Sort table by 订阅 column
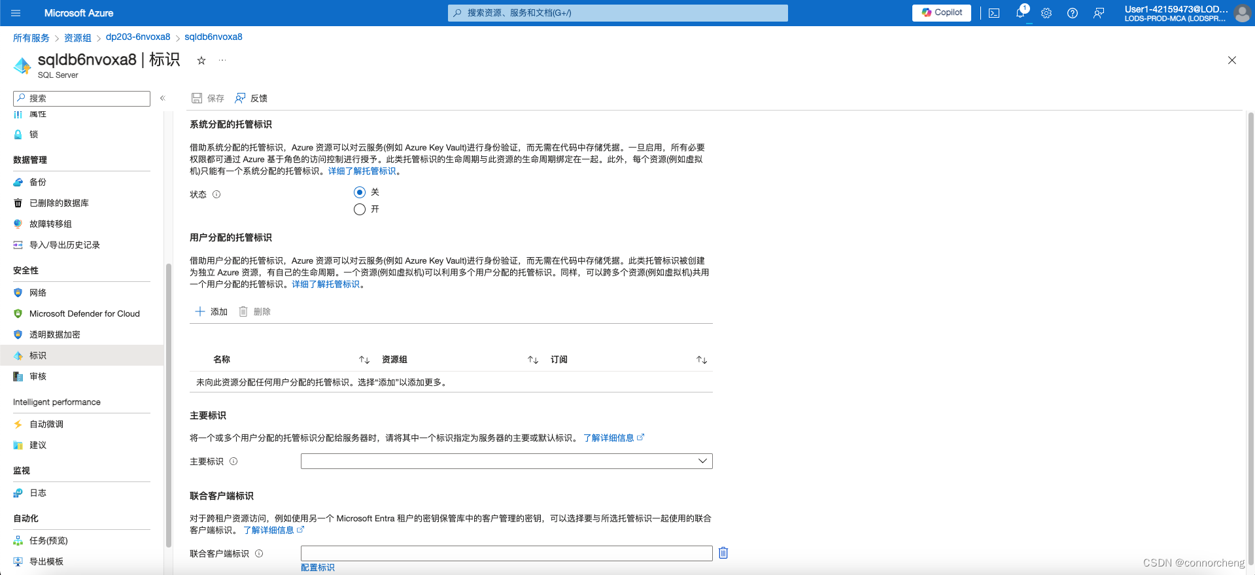Image resolution: width=1255 pixels, height=575 pixels. tap(702, 360)
